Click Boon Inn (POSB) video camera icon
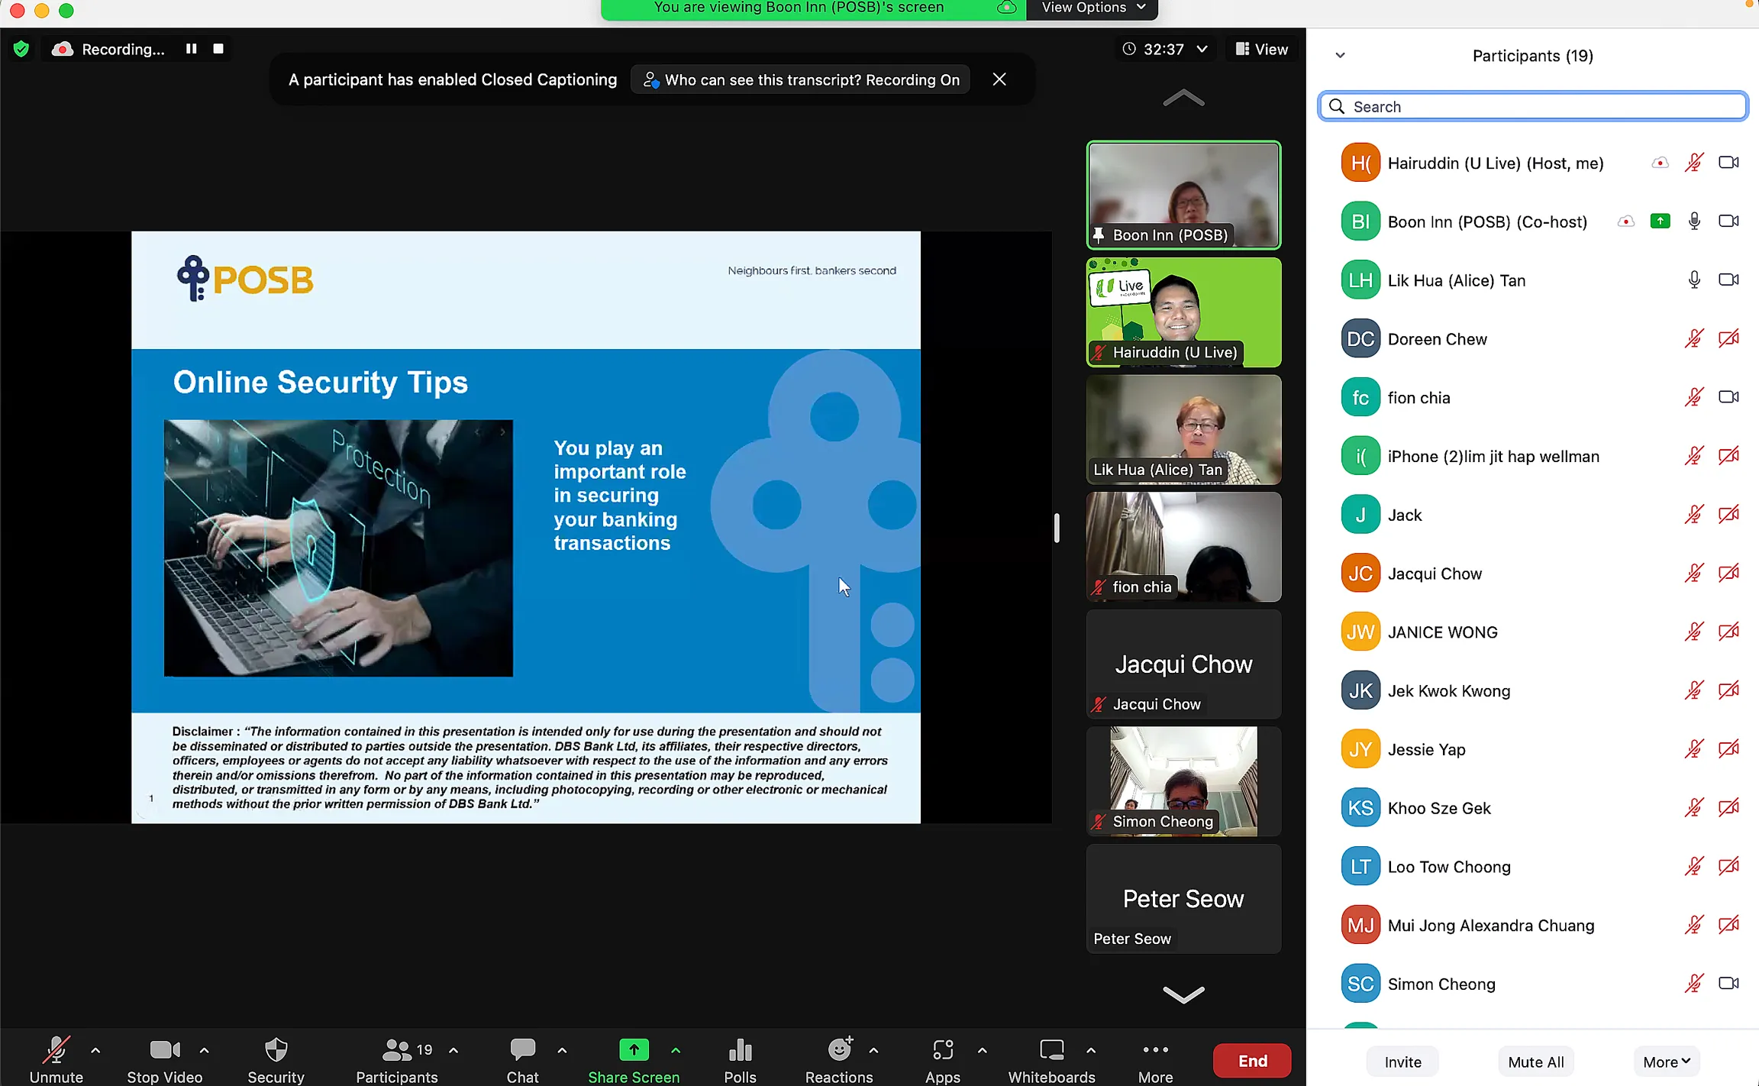 click(x=1728, y=221)
